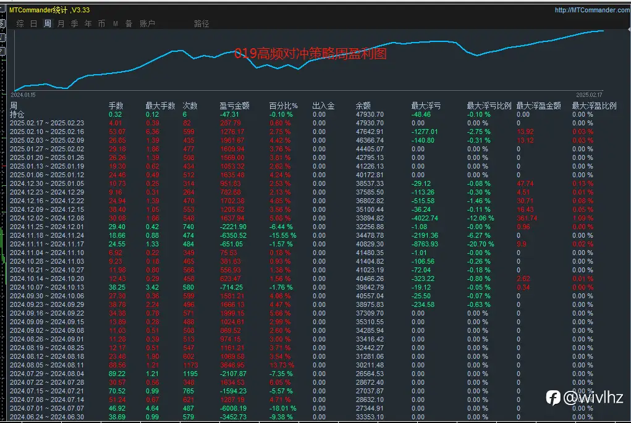Click the 余额 column header
The height and width of the screenshot is (423, 631).
pyautogui.click(x=363, y=106)
